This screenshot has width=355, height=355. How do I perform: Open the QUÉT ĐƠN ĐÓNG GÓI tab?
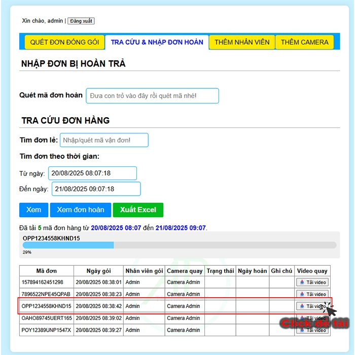pyautogui.click(x=64, y=42)
